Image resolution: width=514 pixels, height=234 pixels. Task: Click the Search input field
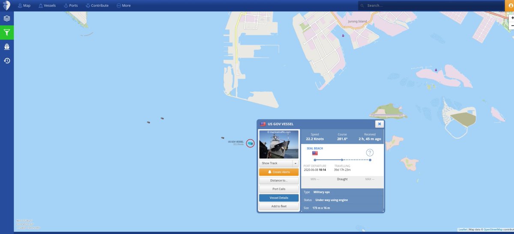pyautogui.click(x=431, y=6)
